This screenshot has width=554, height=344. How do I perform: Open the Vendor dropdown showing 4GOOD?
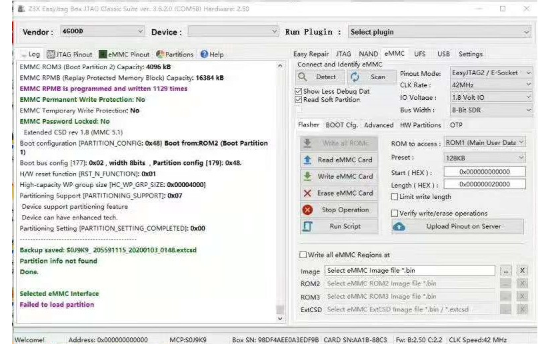point(102,31)
